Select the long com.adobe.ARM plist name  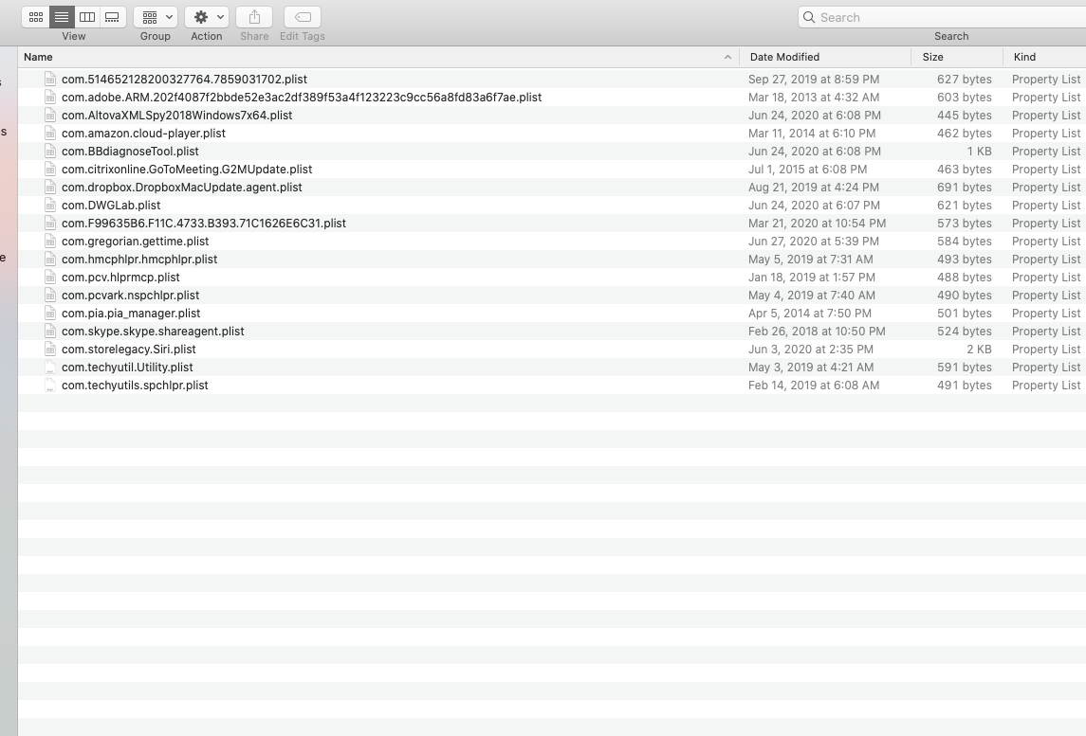point(302,97)
